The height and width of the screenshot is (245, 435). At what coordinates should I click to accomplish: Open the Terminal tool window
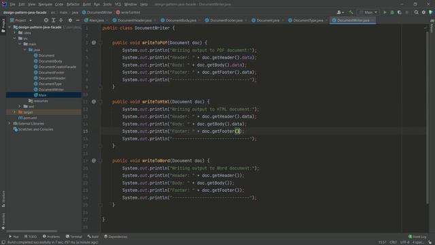tap(74, 237)
